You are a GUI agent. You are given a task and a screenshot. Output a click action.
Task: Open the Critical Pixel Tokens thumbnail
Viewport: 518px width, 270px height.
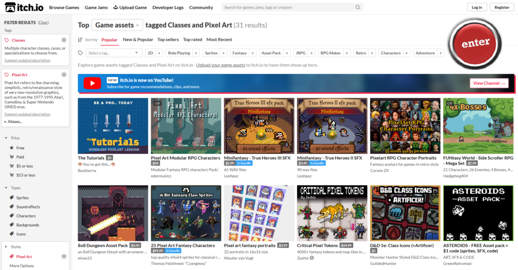(332, 213)
